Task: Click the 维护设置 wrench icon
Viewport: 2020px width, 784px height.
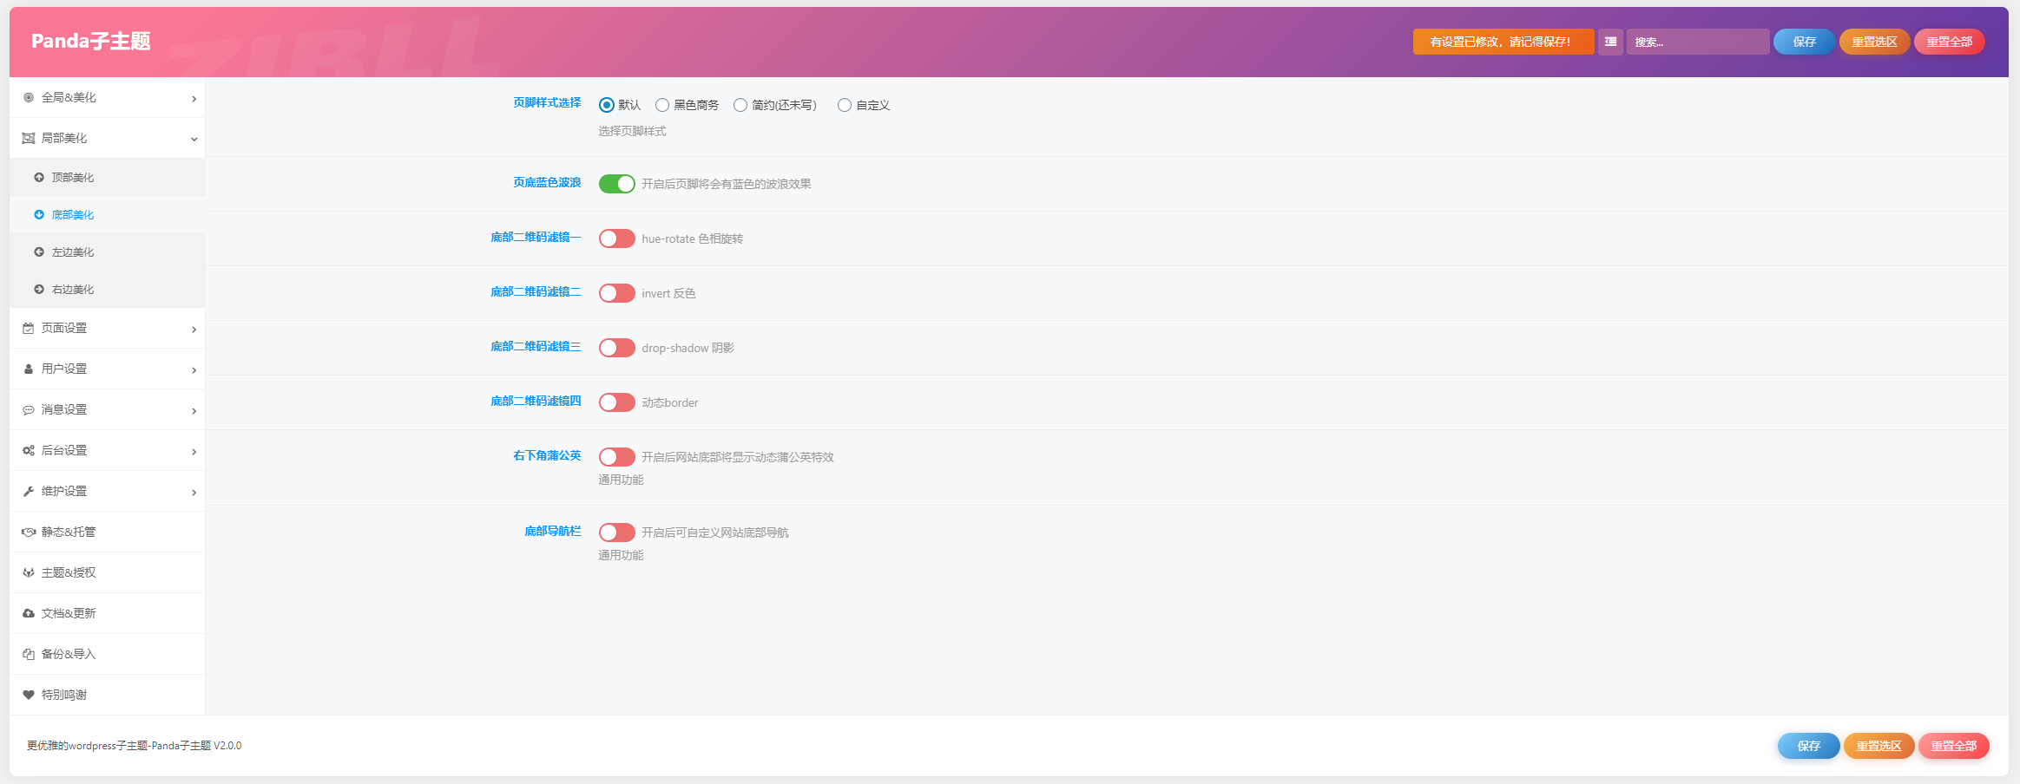Action: pyautogui.click(x=29, y=492)
